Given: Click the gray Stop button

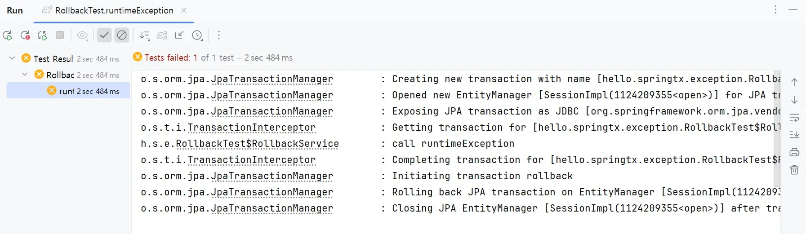Looking at the screenshot, I should point(60,35).
